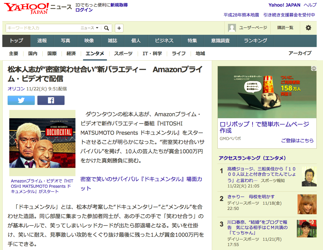Click the オリコン source link
Image resolution: width=323 pixels, height=250 pixels.
click(16, 89)
